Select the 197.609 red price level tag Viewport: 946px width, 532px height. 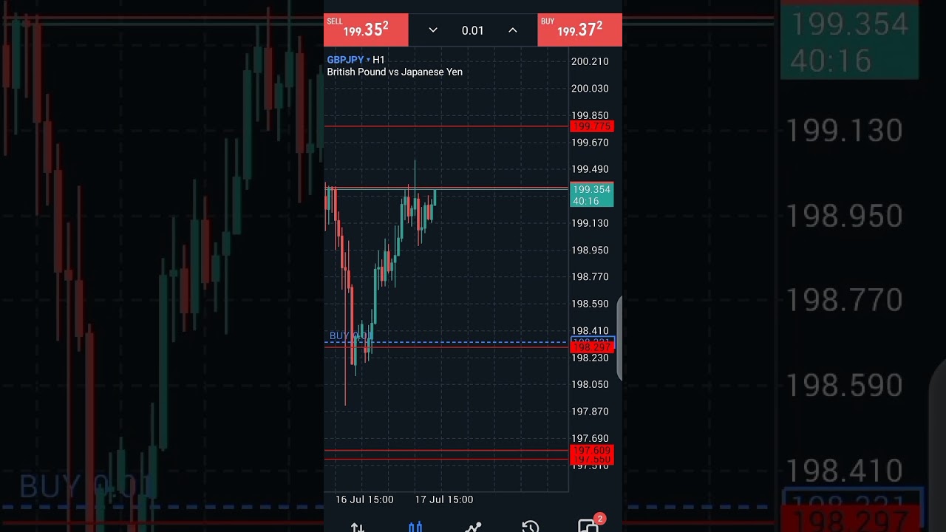tap(591, 450)
